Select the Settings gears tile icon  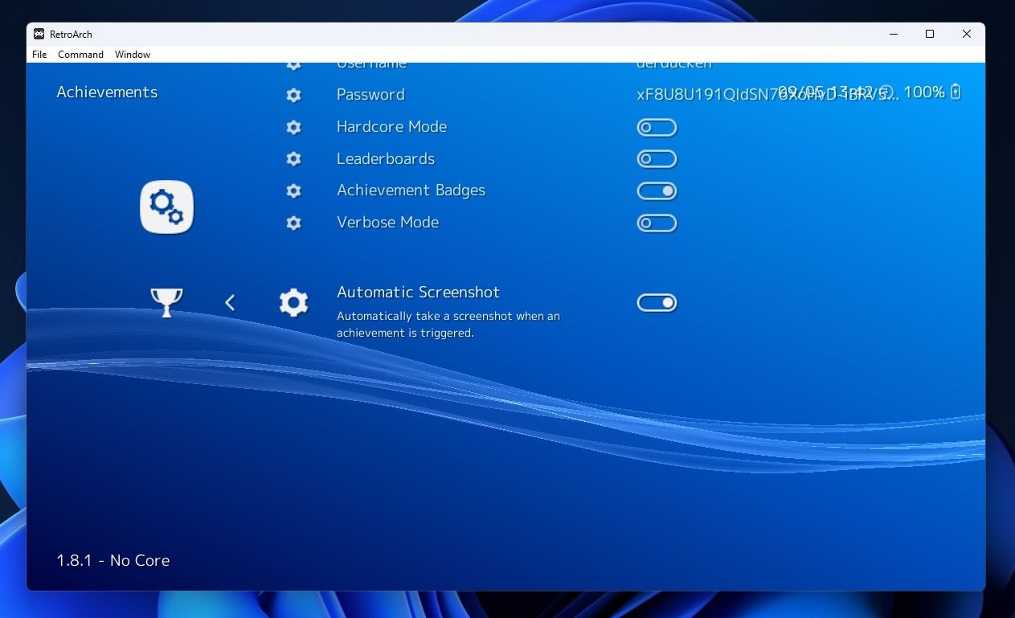(x=166, y=207)
